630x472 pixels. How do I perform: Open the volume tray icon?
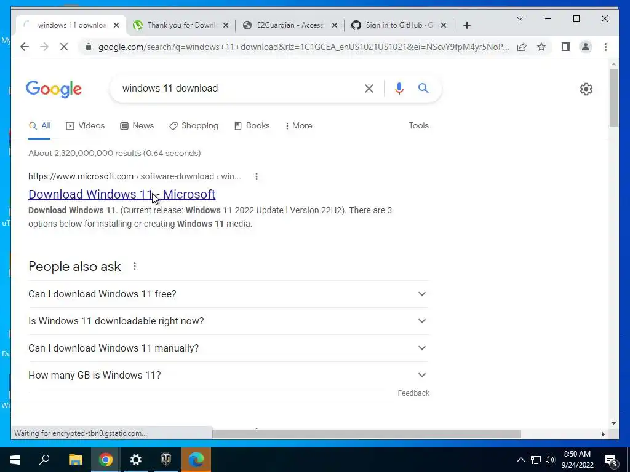pyautogui.click(x=549, y=460)
